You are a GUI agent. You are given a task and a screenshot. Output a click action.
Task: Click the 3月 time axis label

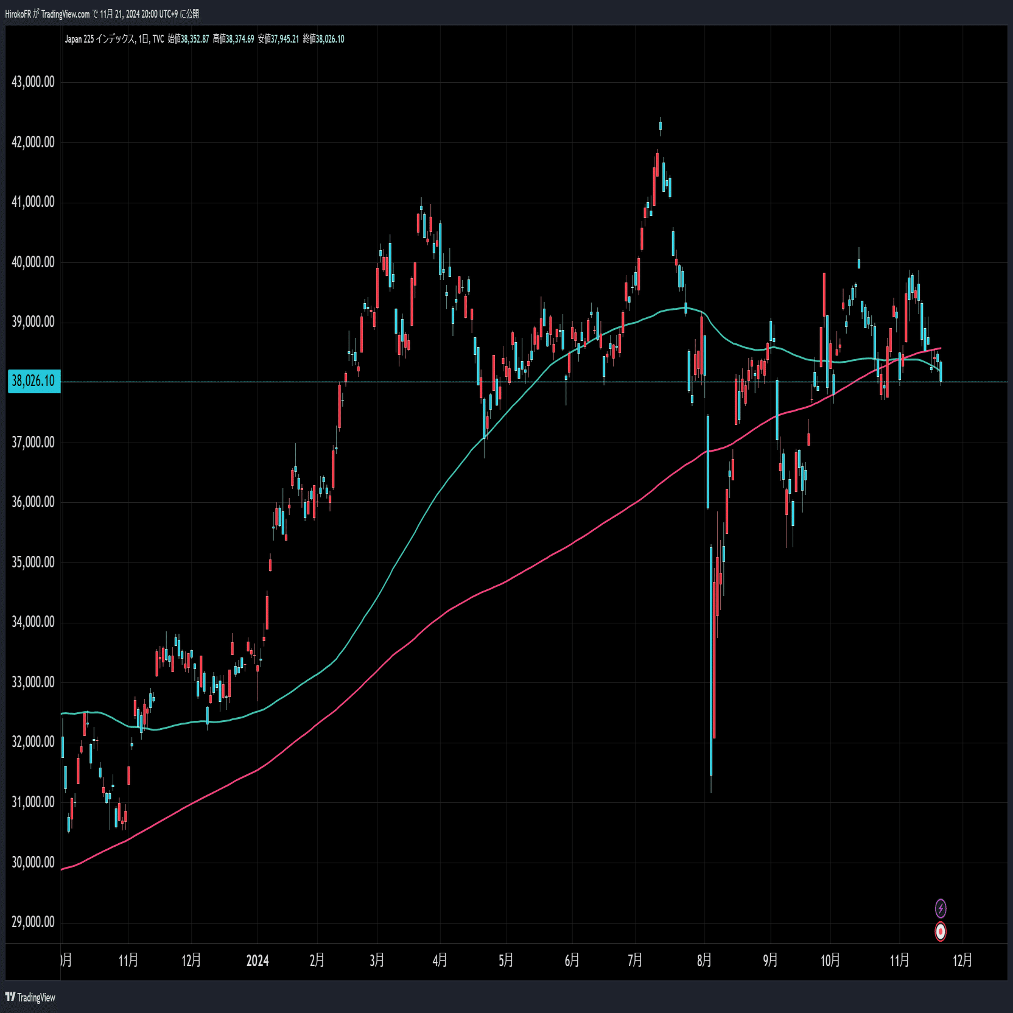(377, 961)
